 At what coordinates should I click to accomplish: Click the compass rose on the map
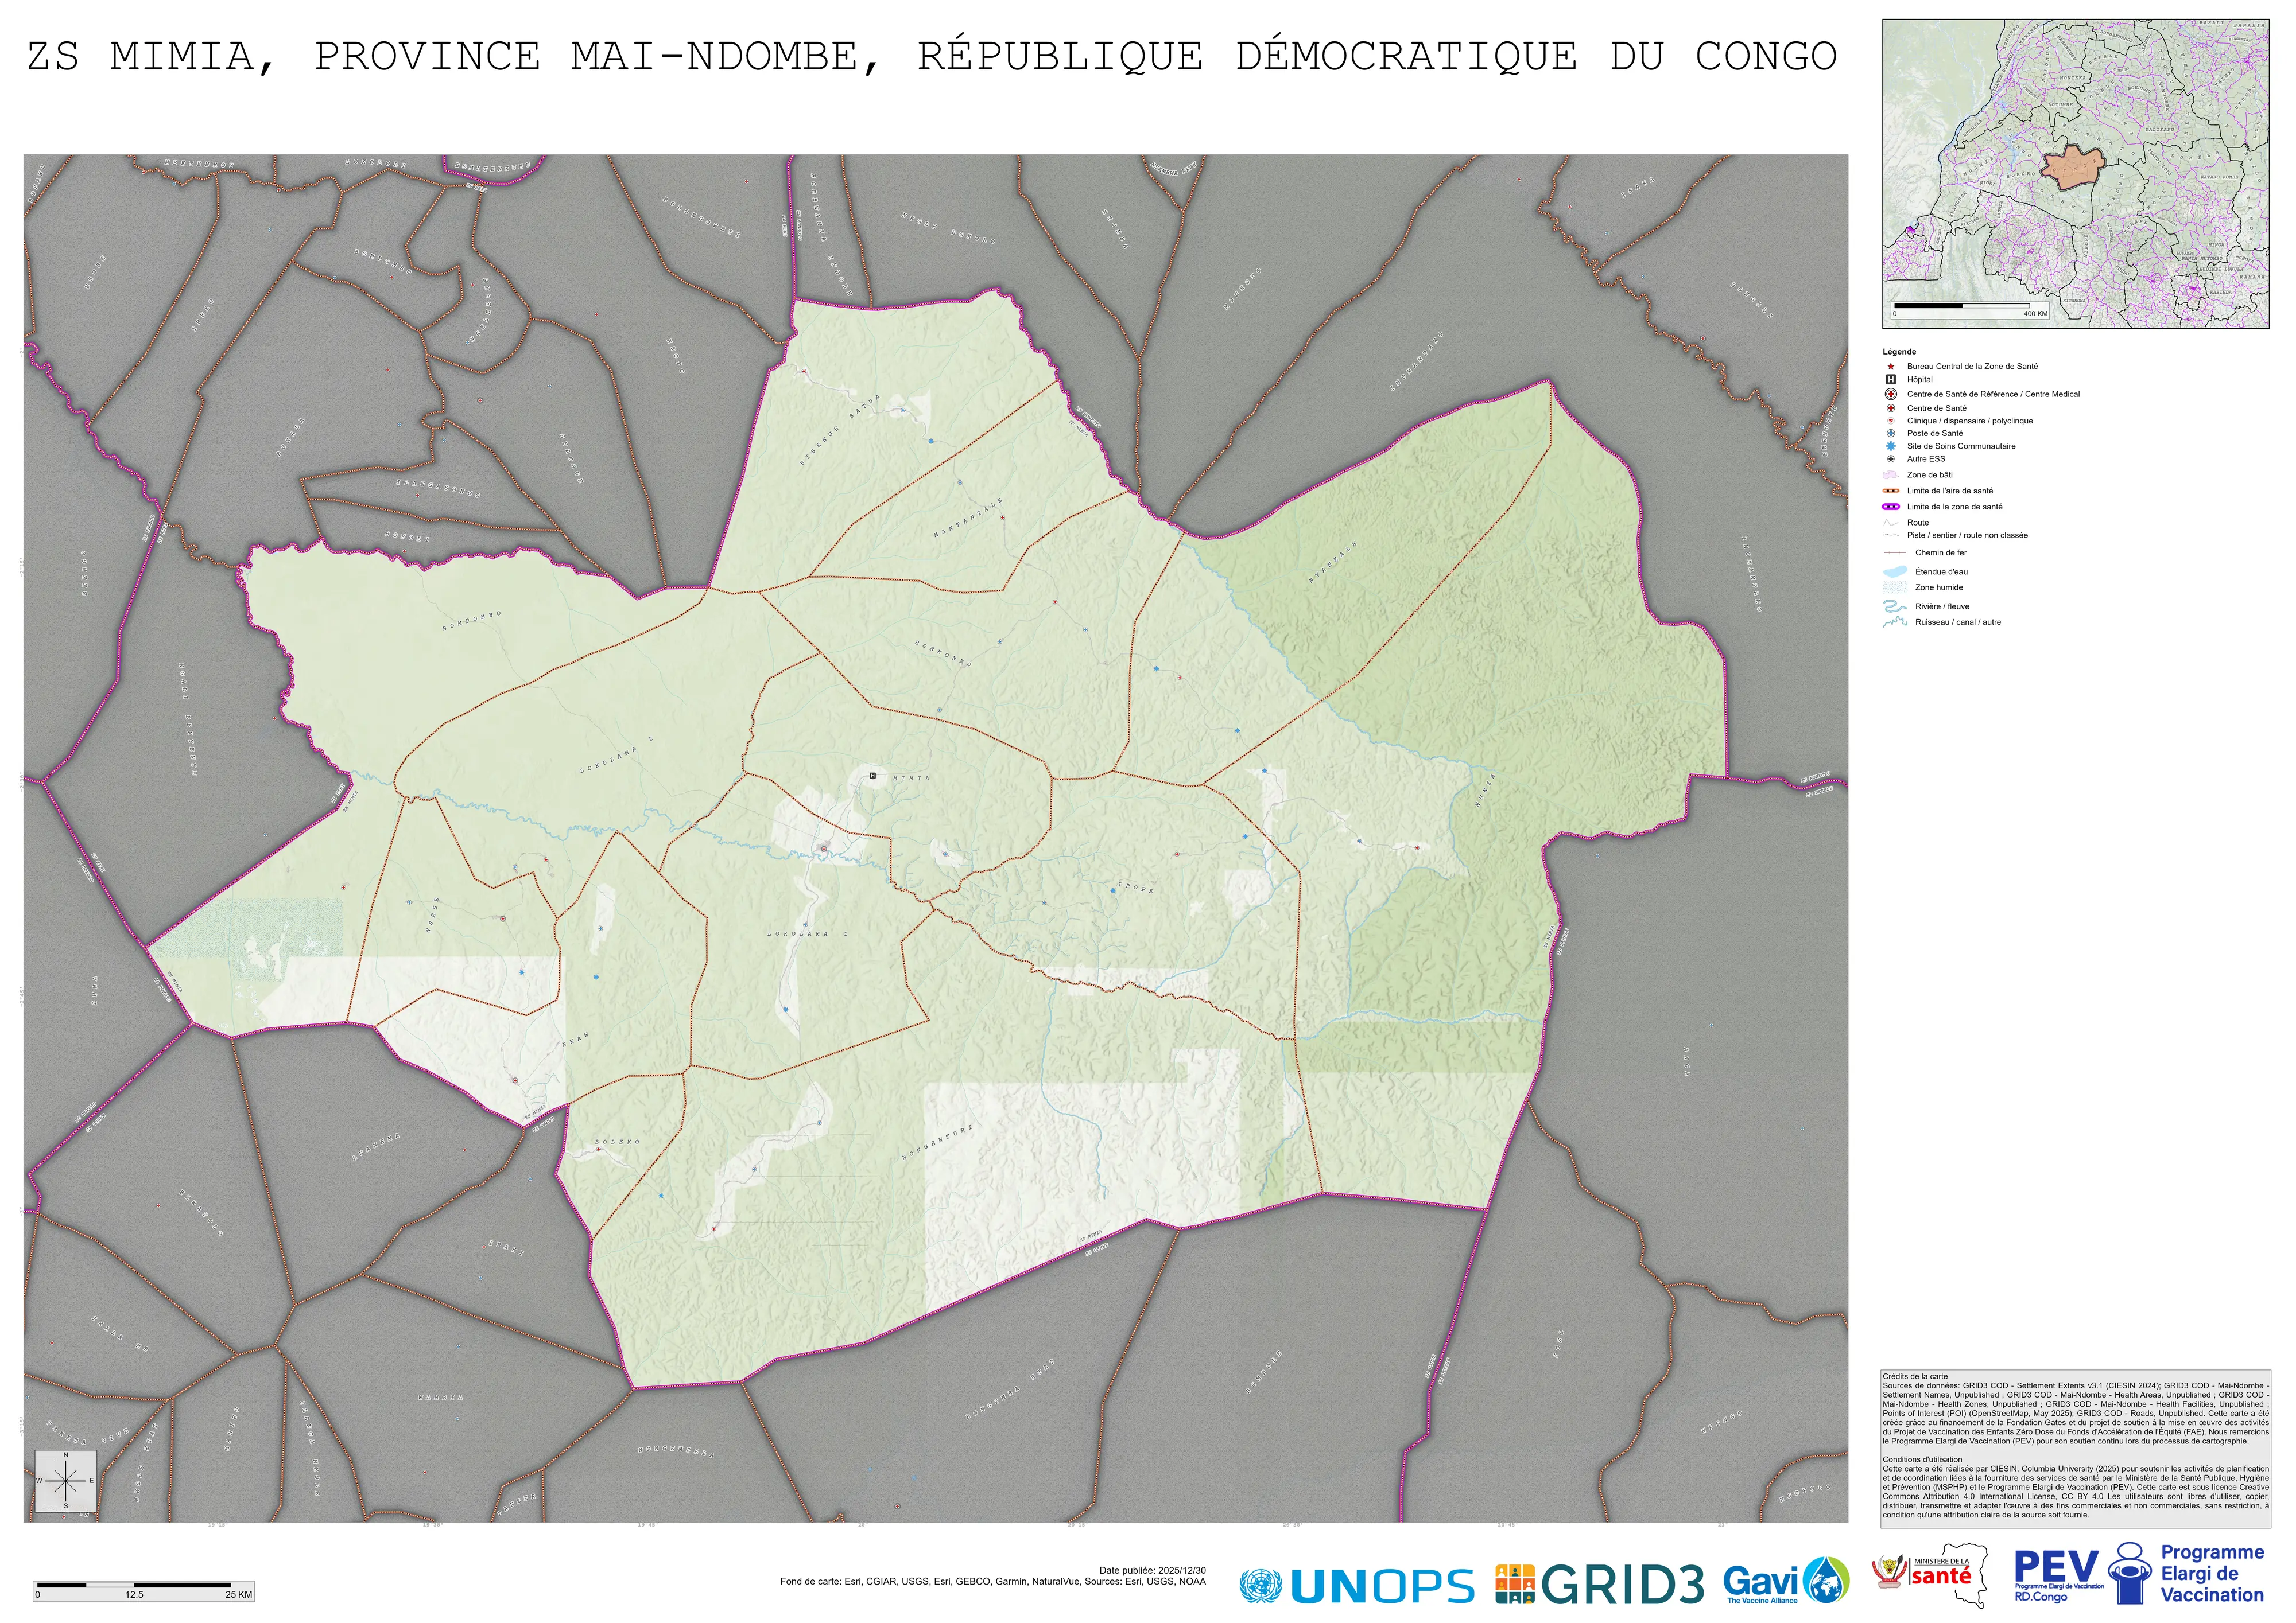(x=66, y=1480)
